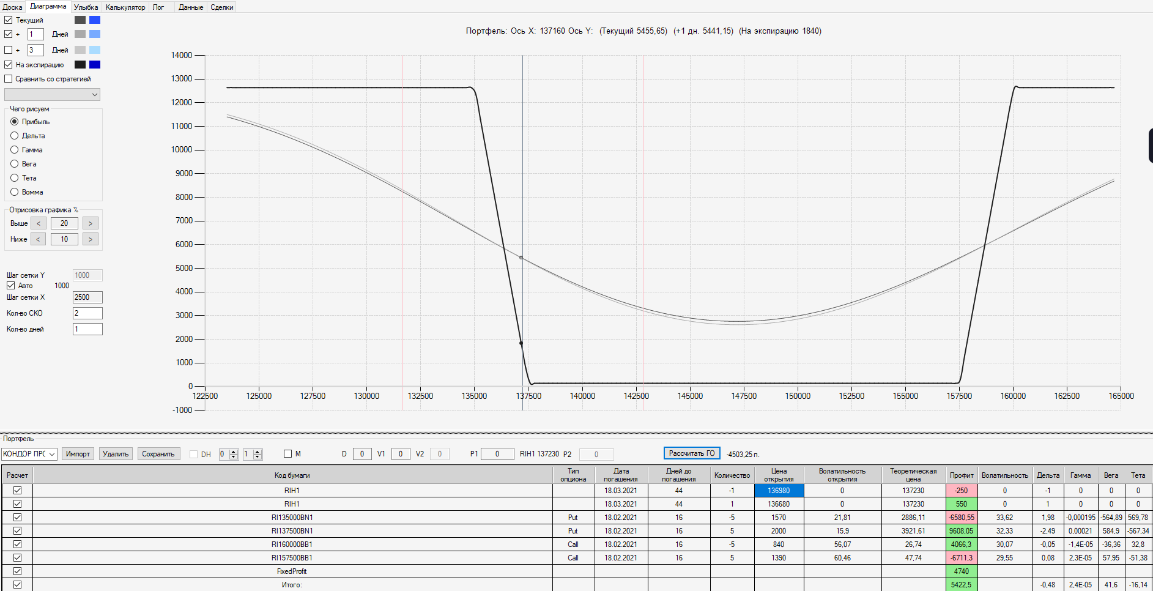Click the Сохранить button
The height and width of the screenshot is (591, 1153).
coord(158,454)
